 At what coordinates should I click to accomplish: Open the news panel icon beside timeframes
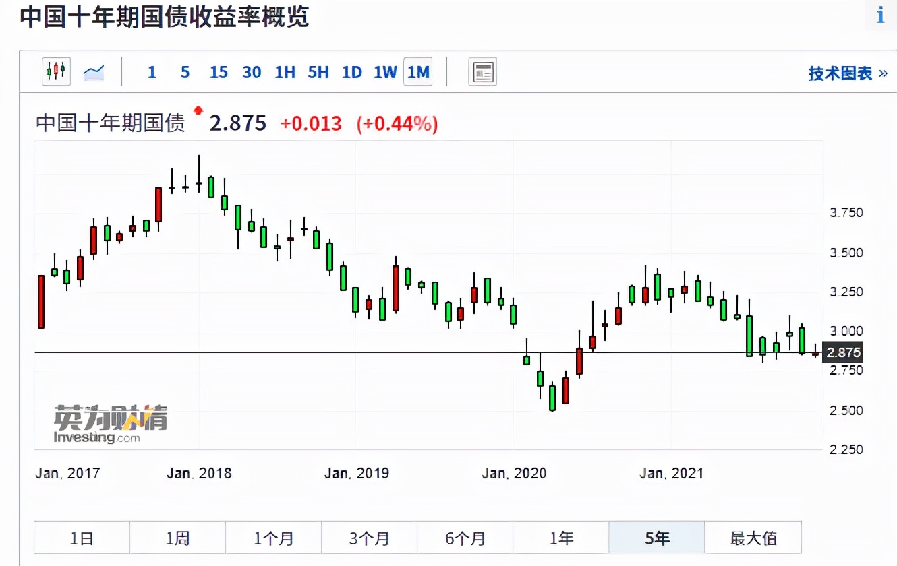482,71
